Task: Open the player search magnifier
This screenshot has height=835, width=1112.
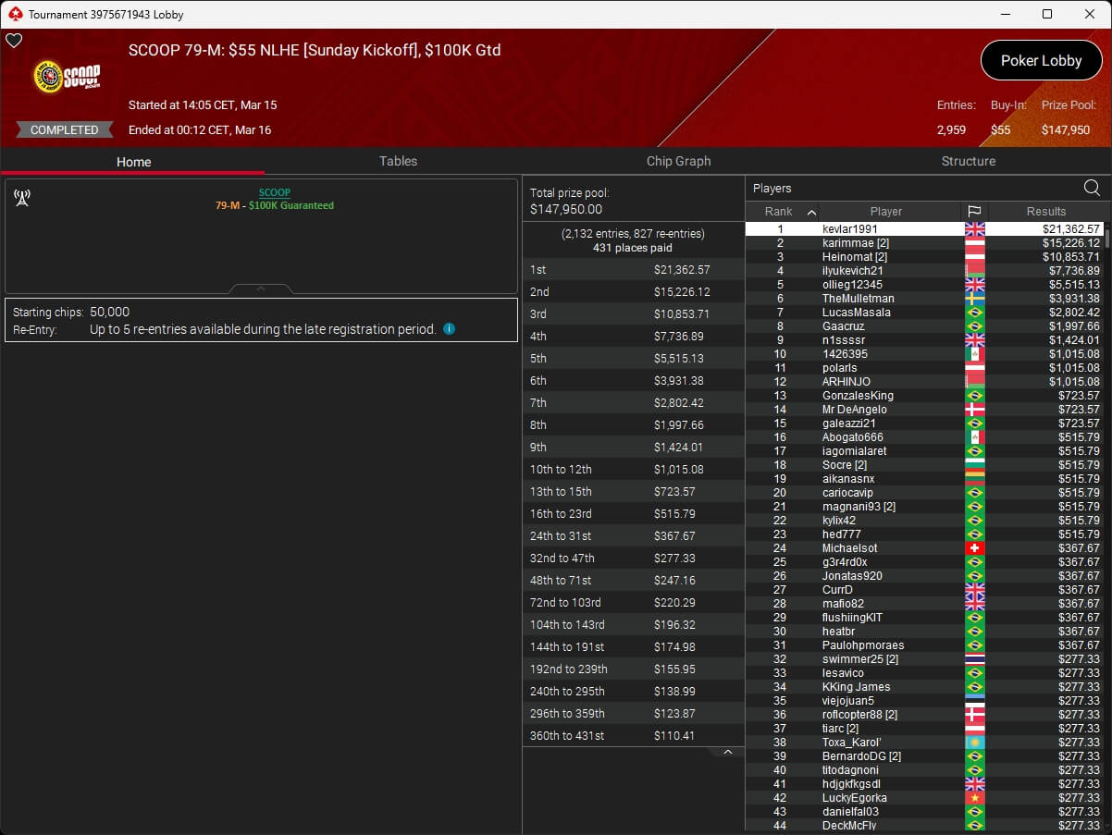Action: (x=1092, y=189)
